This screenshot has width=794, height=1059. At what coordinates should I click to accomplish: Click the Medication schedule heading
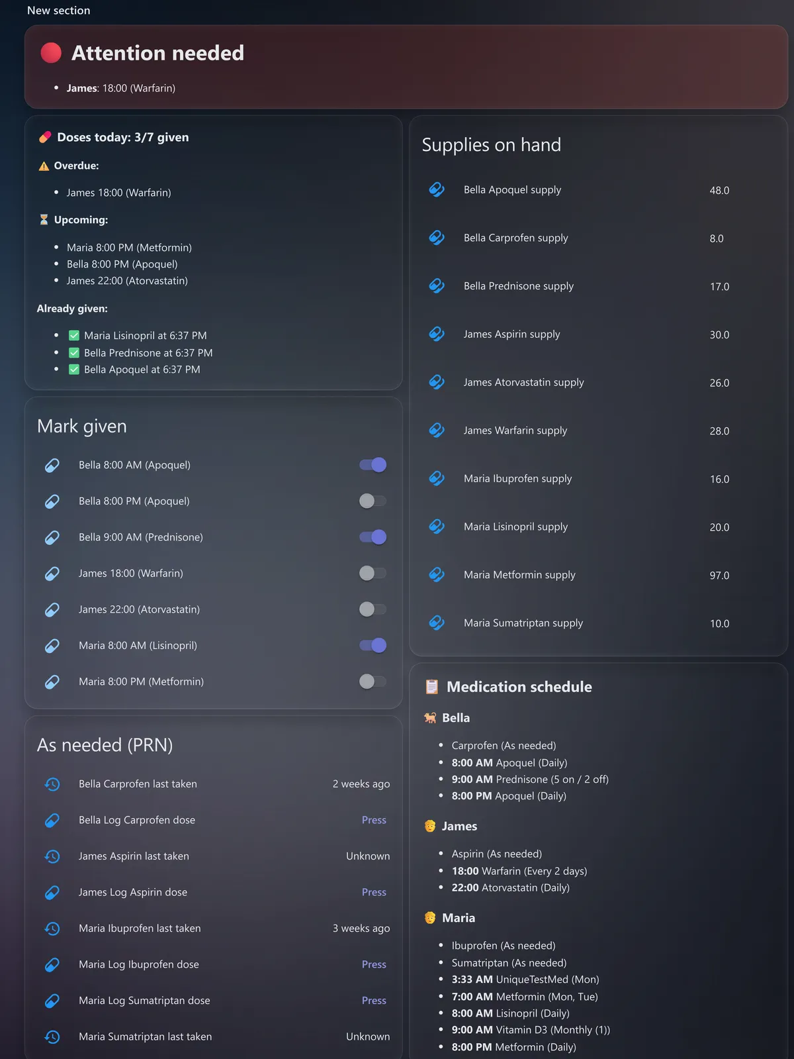coord(519,687)
